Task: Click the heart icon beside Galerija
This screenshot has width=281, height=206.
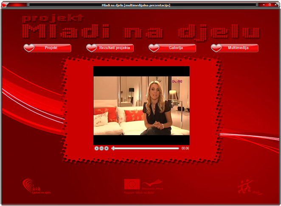Action: [x=154, y=48]
